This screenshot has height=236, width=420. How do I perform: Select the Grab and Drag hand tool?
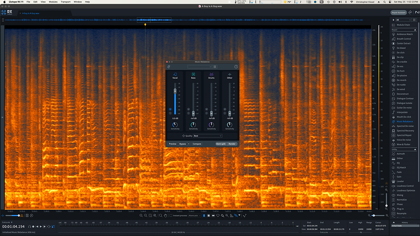165,216
